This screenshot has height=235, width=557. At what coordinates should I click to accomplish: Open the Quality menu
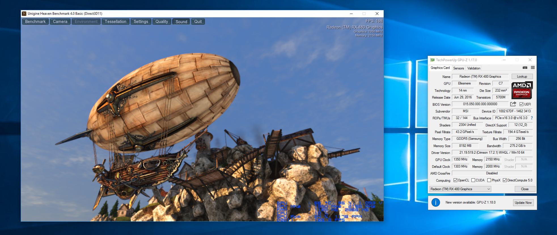point(162,22)
